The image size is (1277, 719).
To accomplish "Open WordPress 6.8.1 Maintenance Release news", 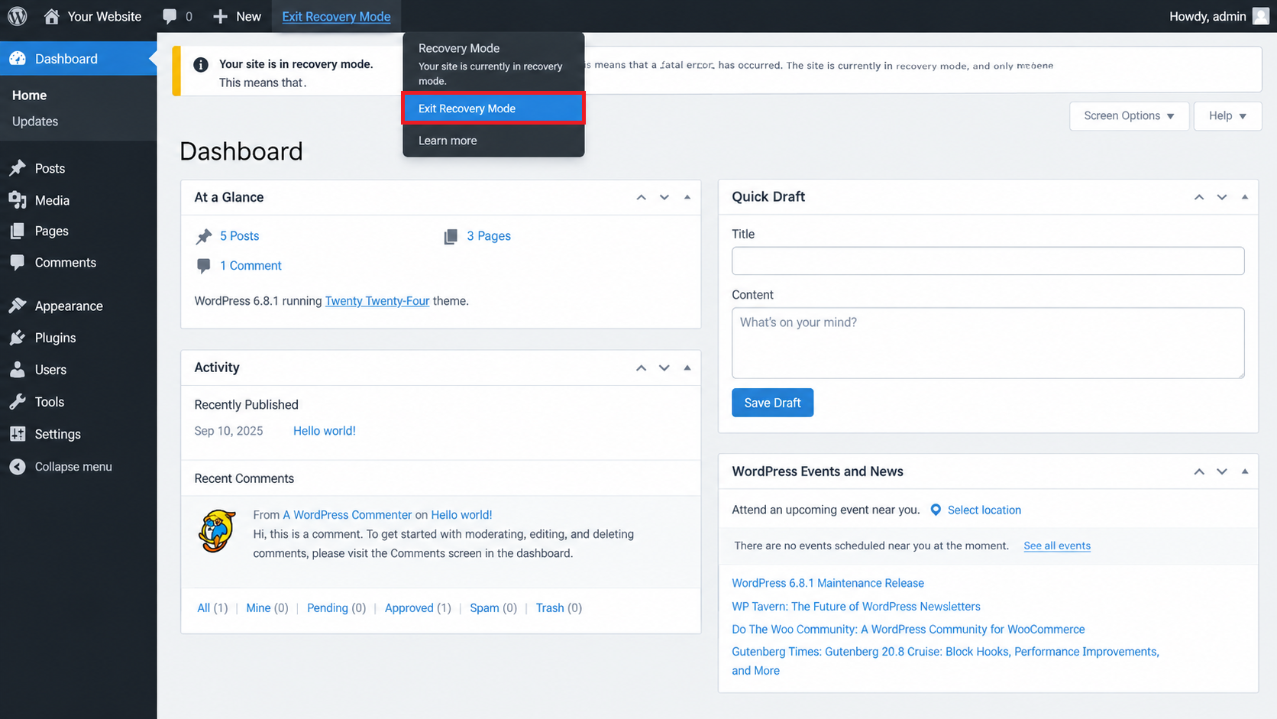I will pyautogui.click(x=828, y=583).
